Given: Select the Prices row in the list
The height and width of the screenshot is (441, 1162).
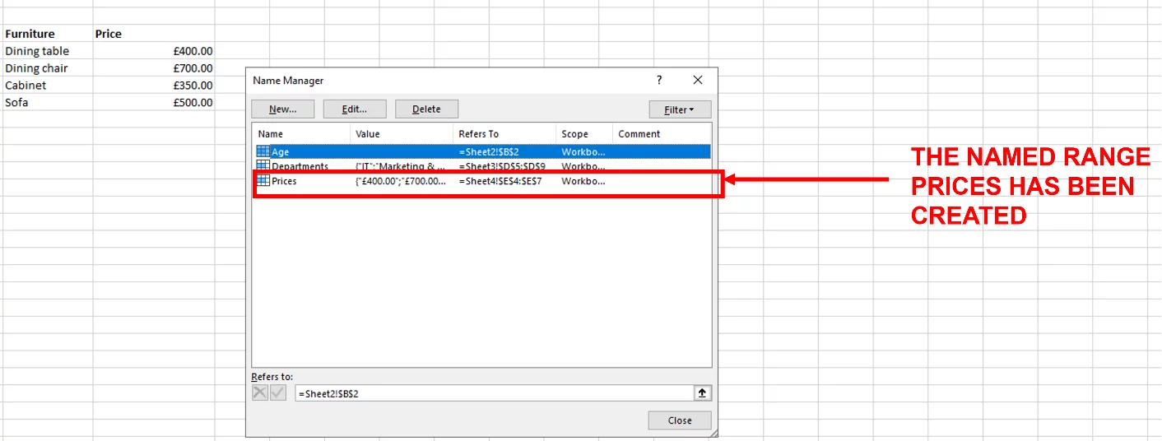Looking at the screenshot, I should 481,181.
